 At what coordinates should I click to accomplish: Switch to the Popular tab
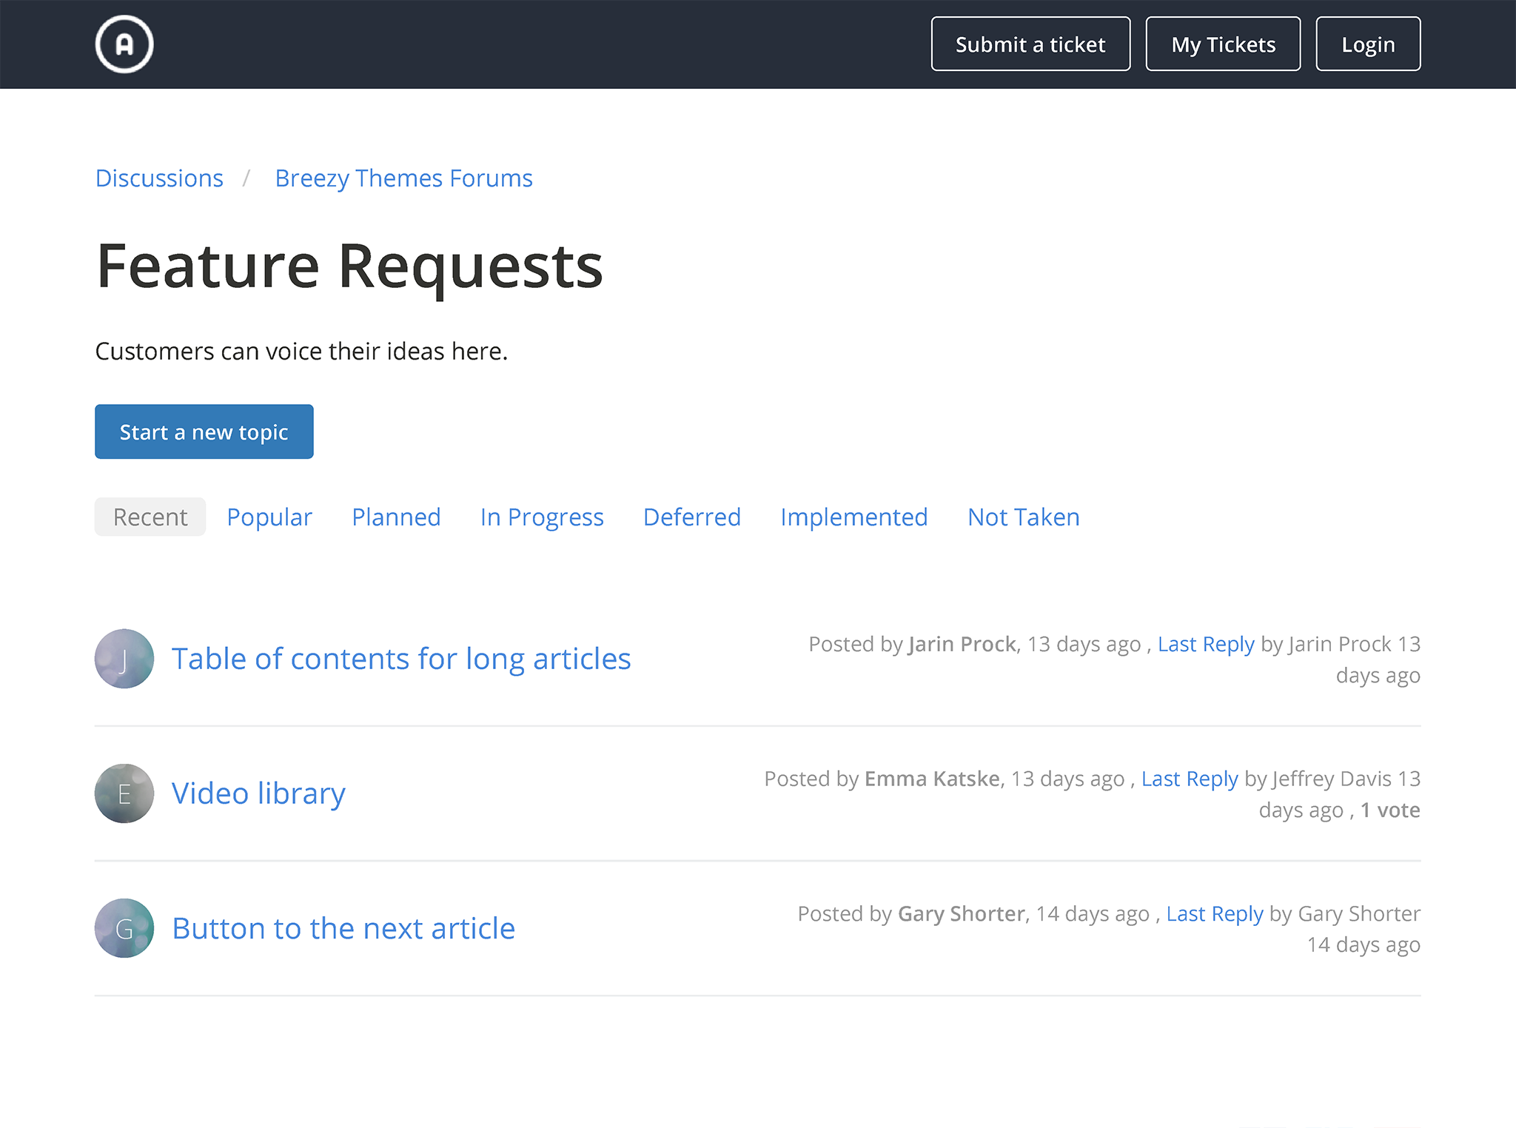tap(269, 517)
